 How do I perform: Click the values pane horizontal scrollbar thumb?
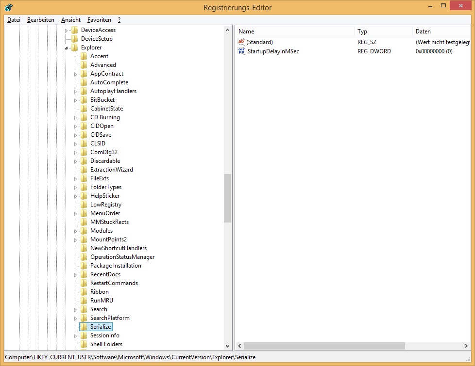pyautogui.click(x=324, y=346)
